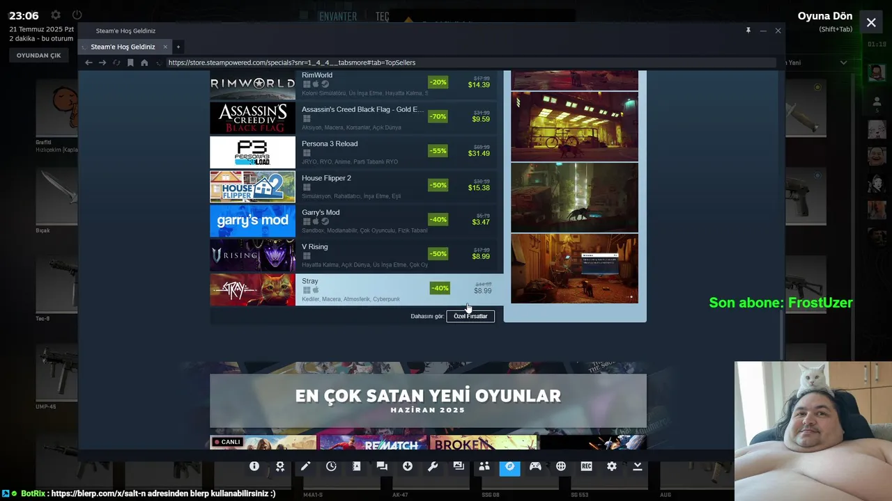Open achievements ribbon icon in overlay bar
Image resolution: width=892 pixels, height=501 pixels.
[279, 466]
